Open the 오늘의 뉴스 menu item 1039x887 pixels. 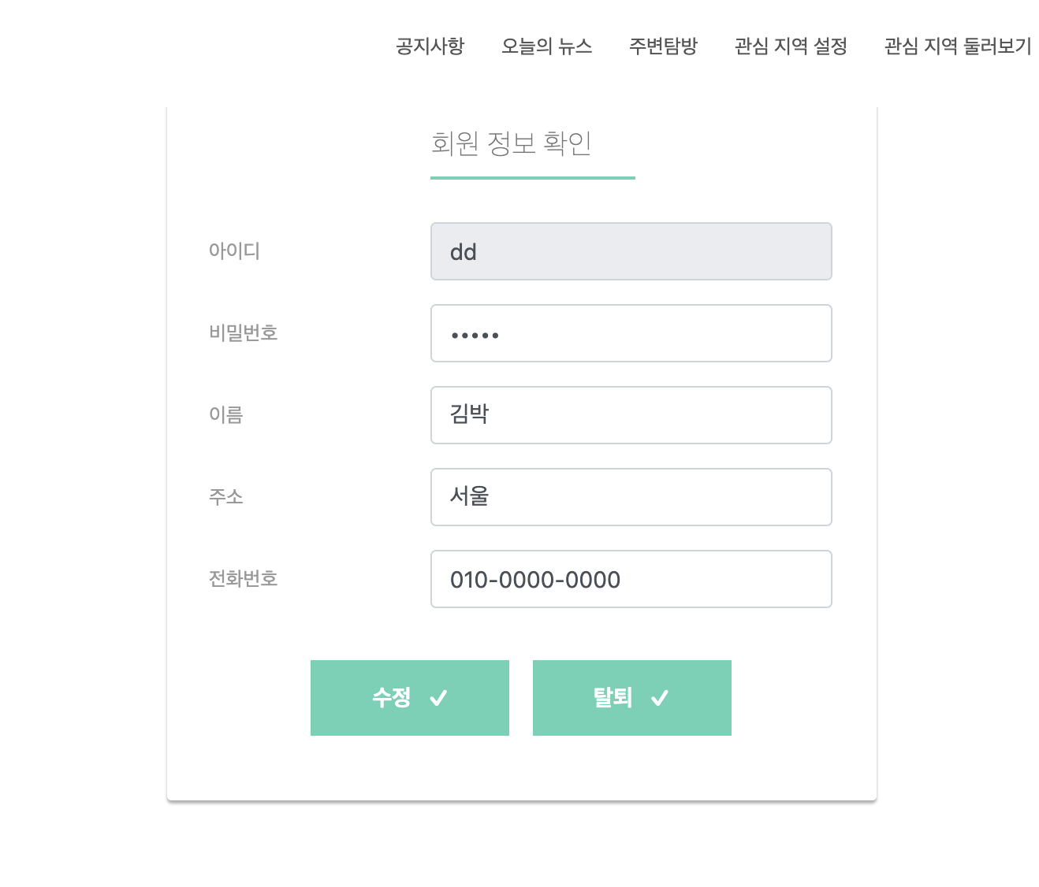click(x=547, y=46)
